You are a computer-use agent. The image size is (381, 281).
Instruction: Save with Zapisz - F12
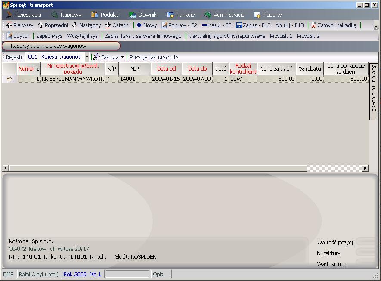pos(253,25)
